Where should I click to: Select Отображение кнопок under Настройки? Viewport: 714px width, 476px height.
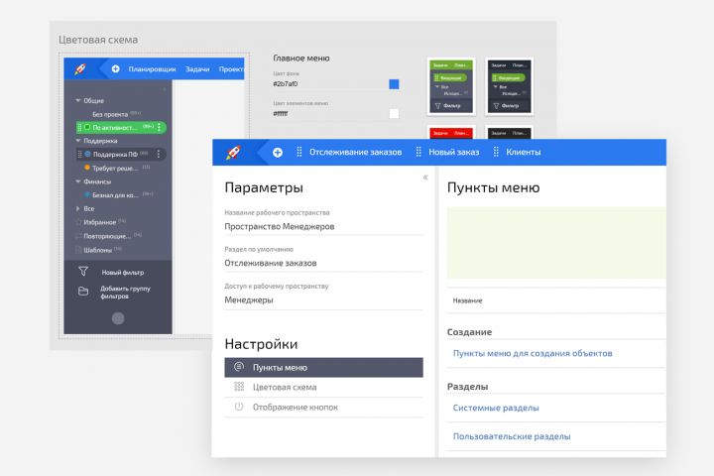pos(323,408)
